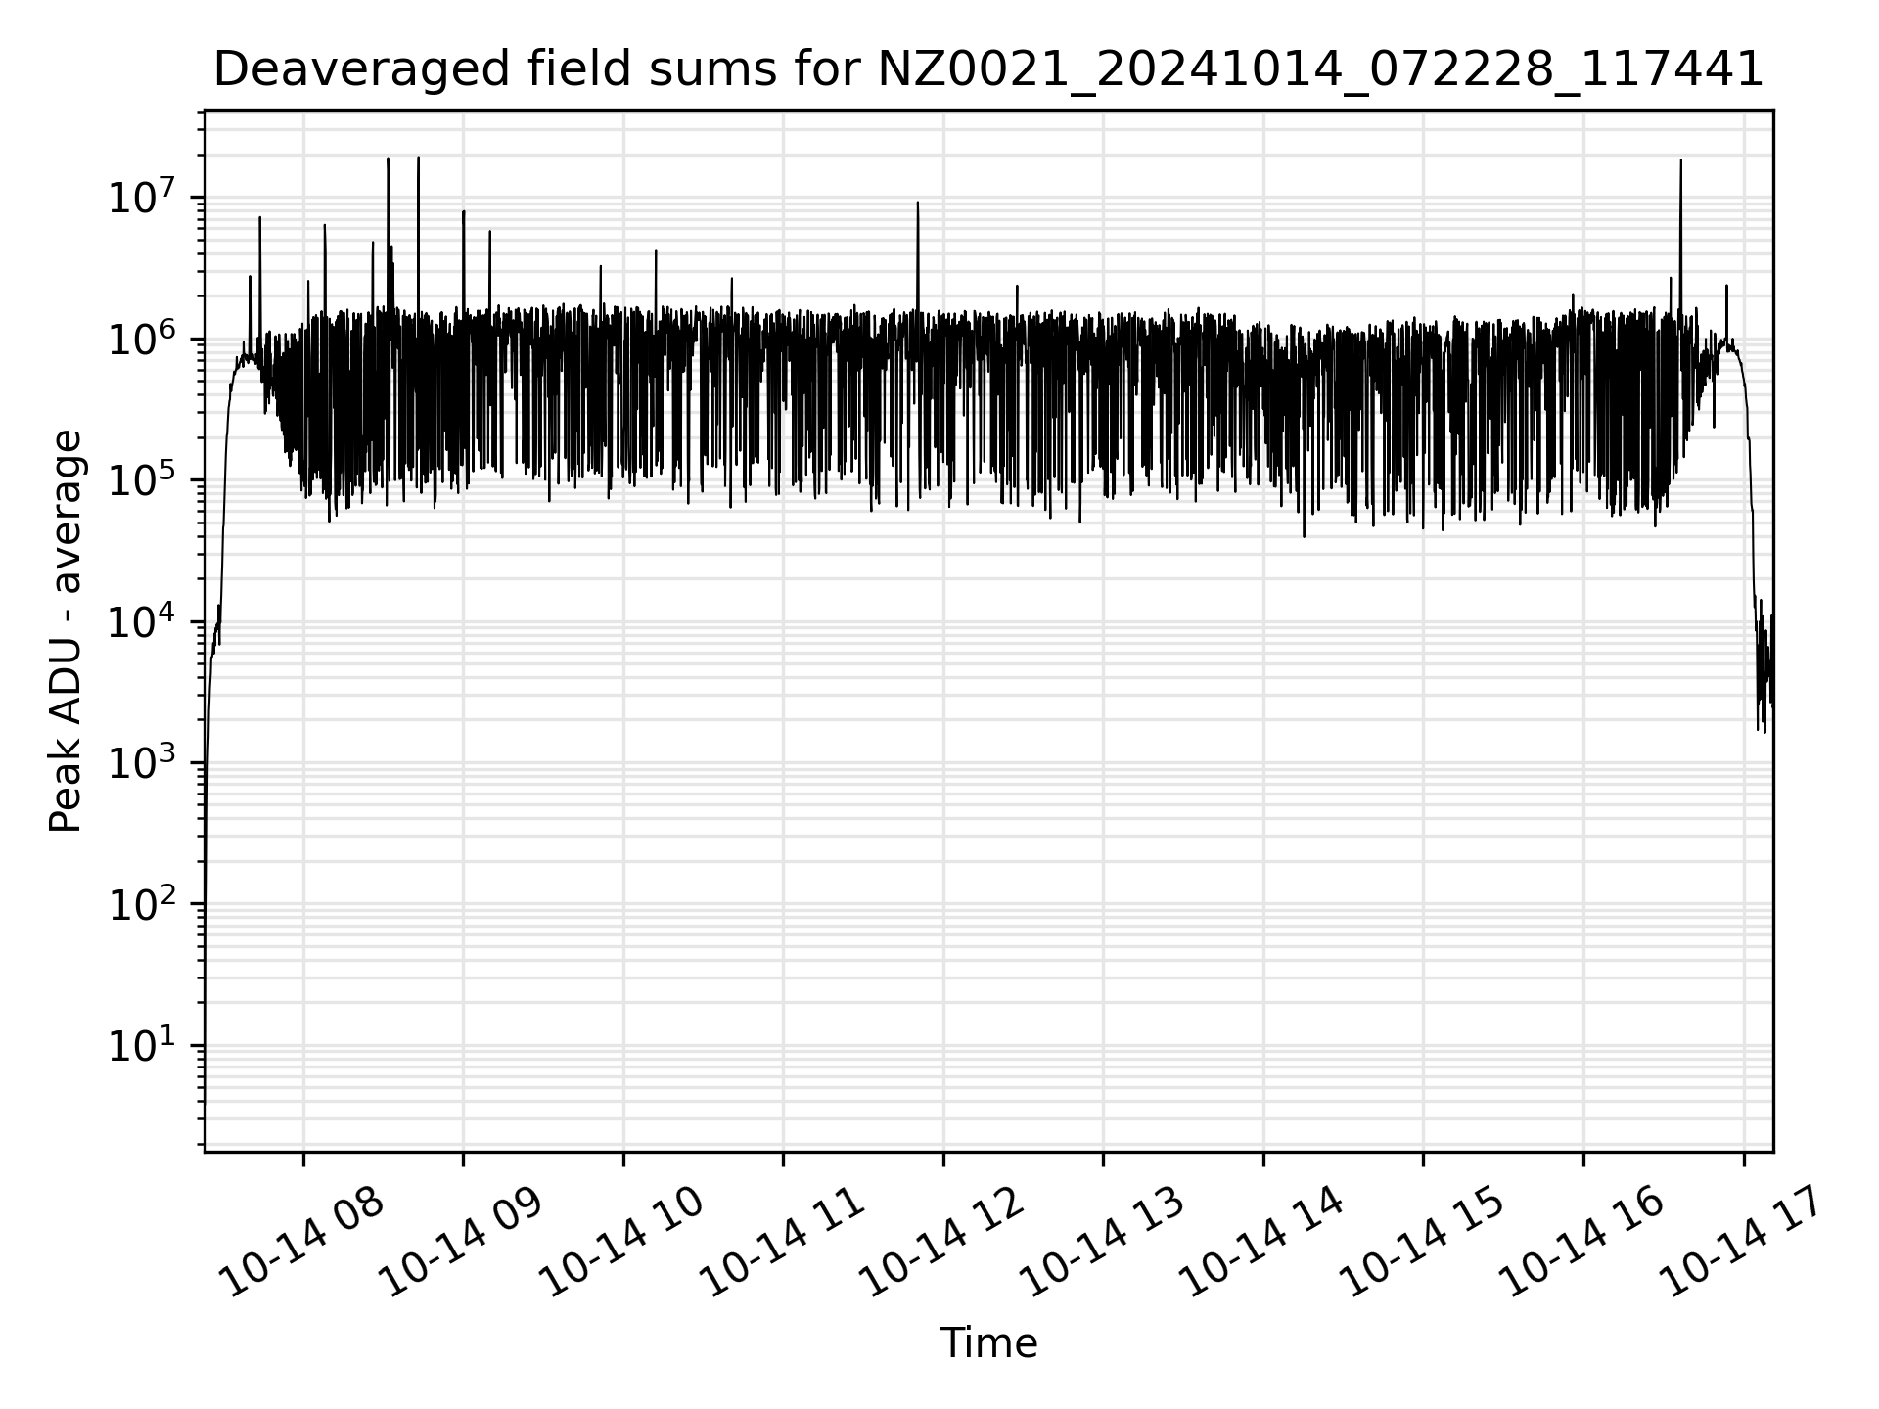Image resolution: width=1879 pixels, height=1409 pixels.
Task: Click the x tick label "10-14 08"
Action: click(x=301, y=1240)
